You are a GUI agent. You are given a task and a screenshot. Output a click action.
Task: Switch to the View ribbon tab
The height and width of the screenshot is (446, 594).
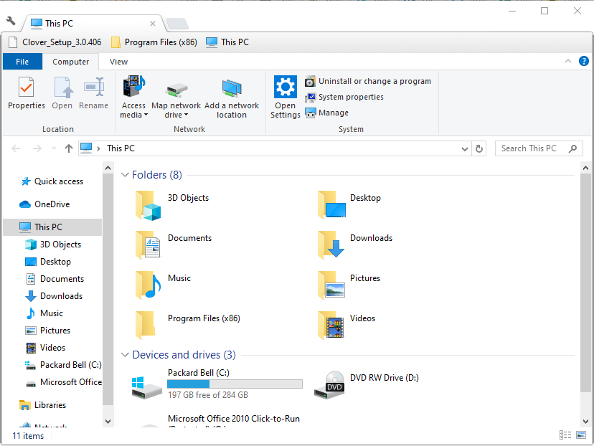(118, 62)
